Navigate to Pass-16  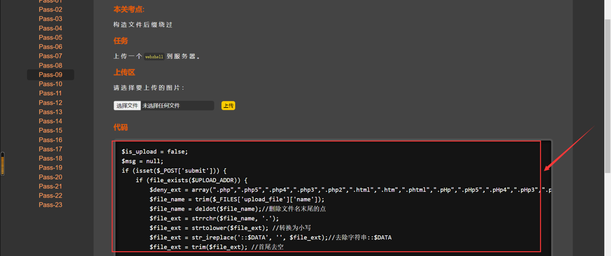click(51, 140)
